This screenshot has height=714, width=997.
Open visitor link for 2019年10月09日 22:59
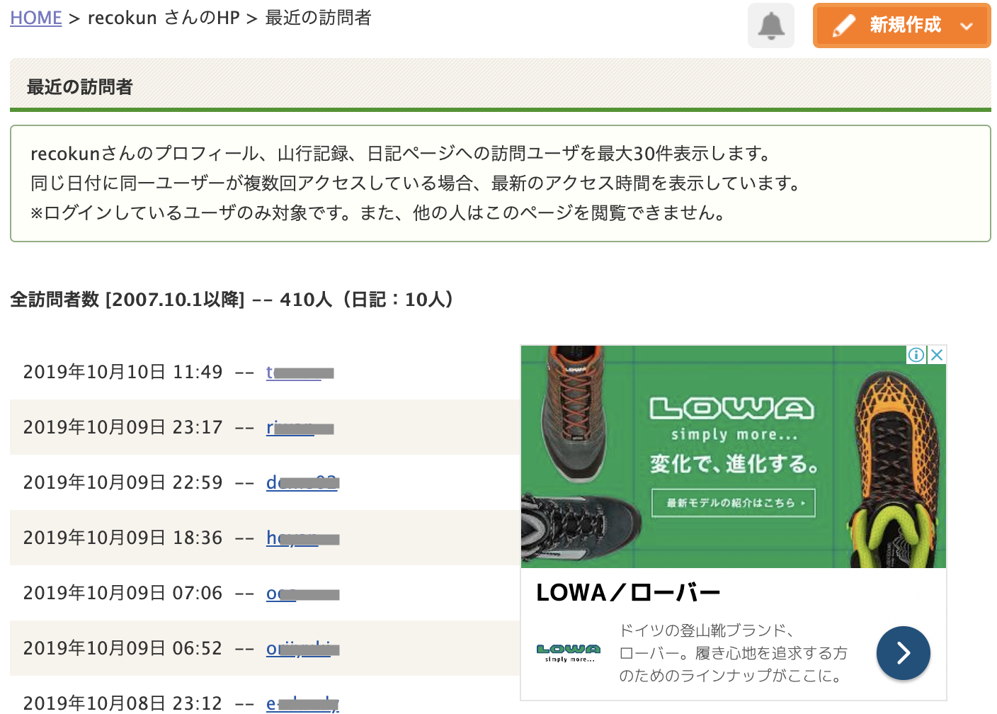click(x=302, y=483)
